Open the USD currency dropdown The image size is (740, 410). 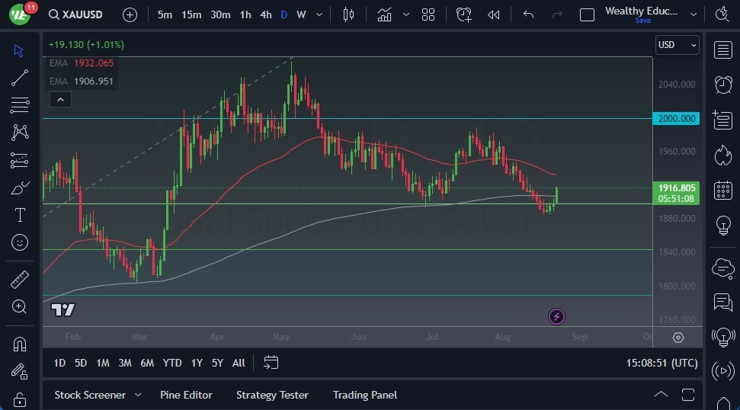[x=677, y=45]
